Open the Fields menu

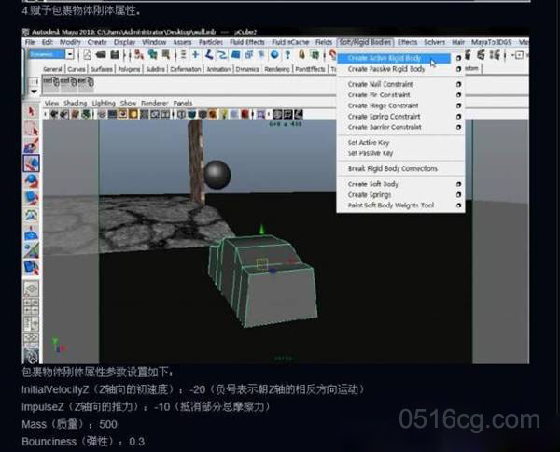(x=324, y=42)
